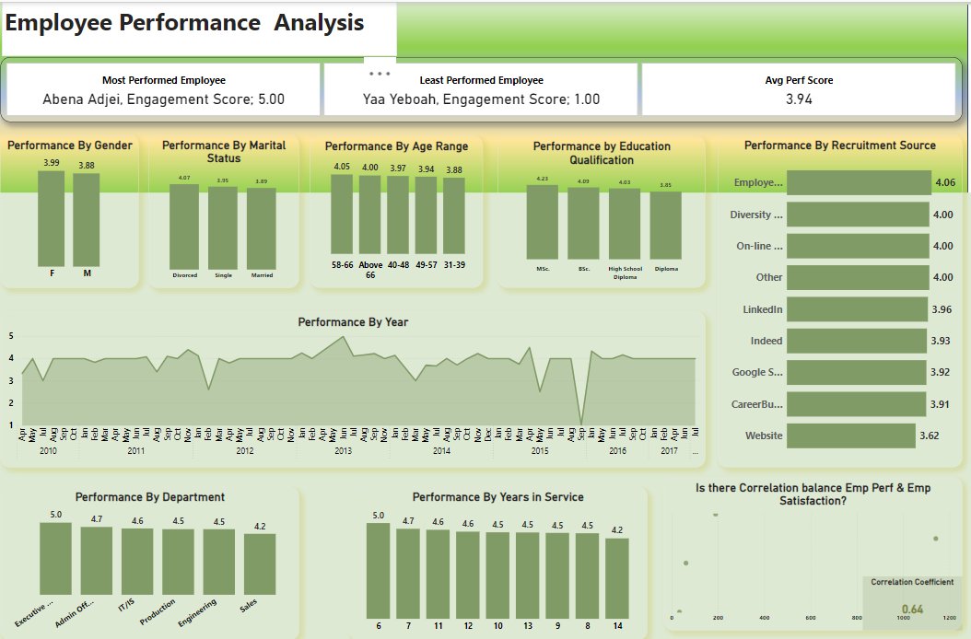This screenshot has width=971, height=639.
Task: Select the Admin Off... department bar
Action: pos(97,561)
